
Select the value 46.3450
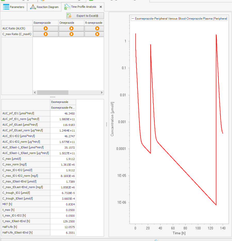click(63, 114)
